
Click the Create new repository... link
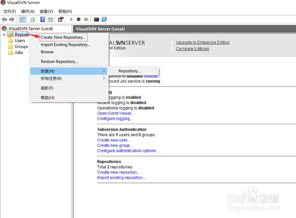click(118, 172)
